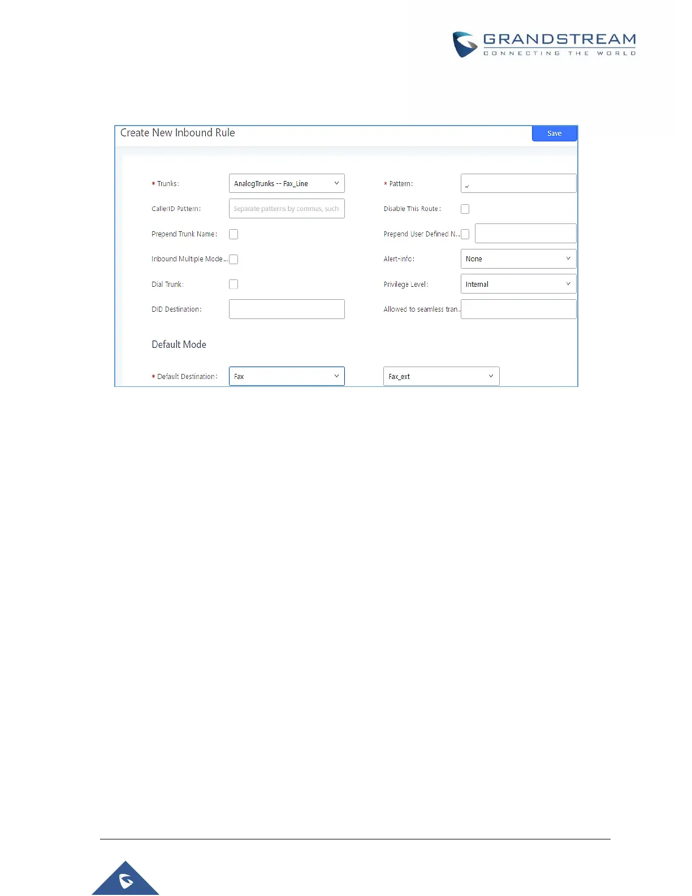
Task: Click the Trunks label
Action: (x=168, y=184)
